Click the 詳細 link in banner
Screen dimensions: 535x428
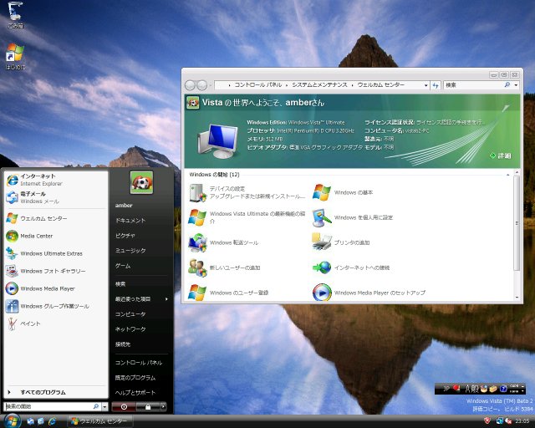pos(501,155)
